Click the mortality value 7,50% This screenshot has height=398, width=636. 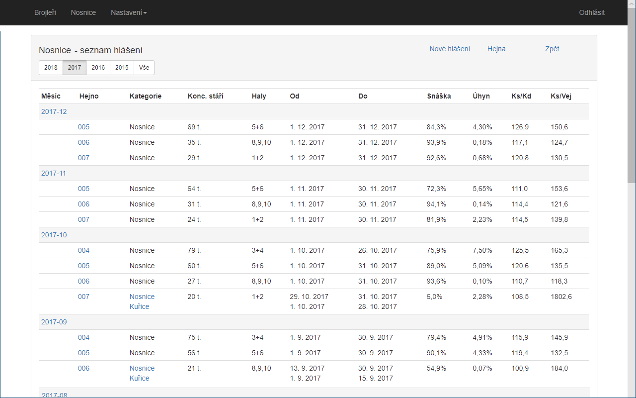482,250
